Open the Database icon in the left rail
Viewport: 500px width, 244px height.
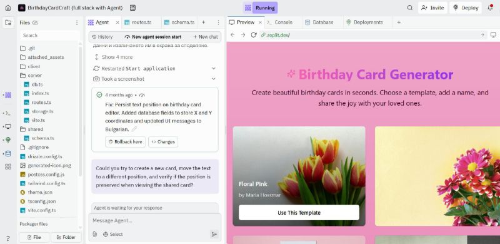point(8,154)
